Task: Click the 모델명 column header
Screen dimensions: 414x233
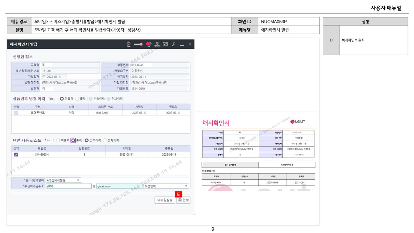Action: click(x=42, y=148)
